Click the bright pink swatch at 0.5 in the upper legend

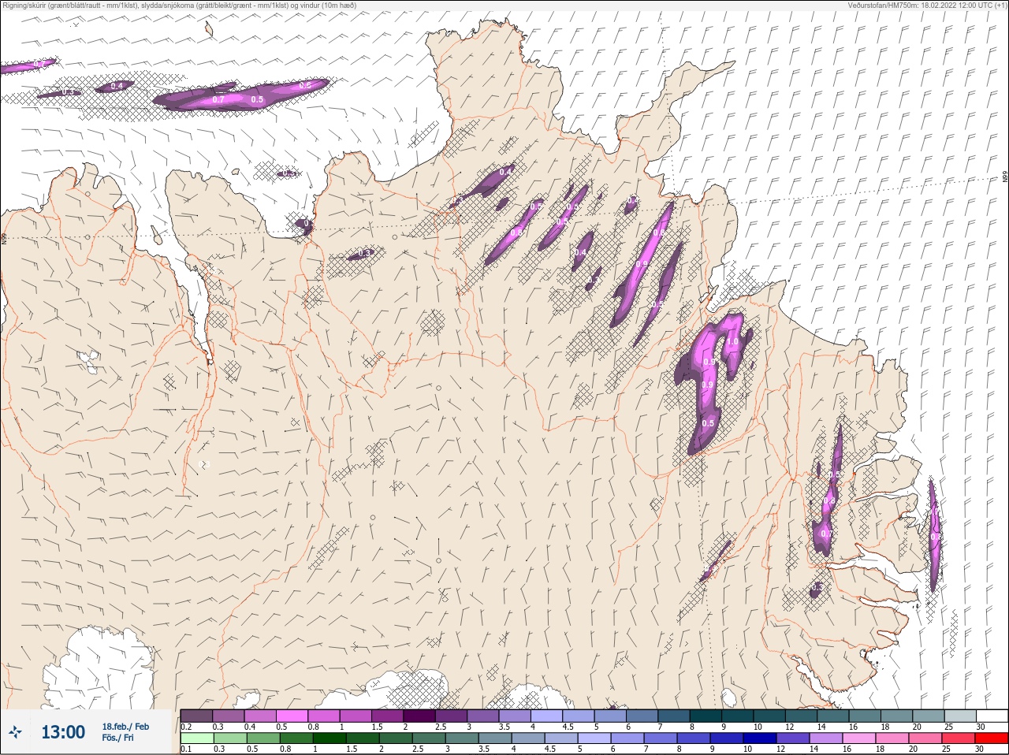pos(292,716)
